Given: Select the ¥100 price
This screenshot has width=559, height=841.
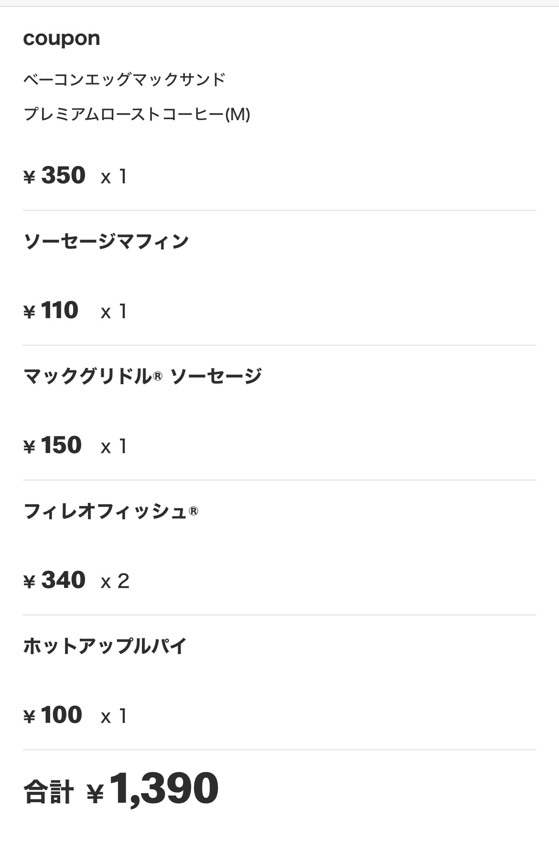Looking at the screenshot, I should pos(53,715).
